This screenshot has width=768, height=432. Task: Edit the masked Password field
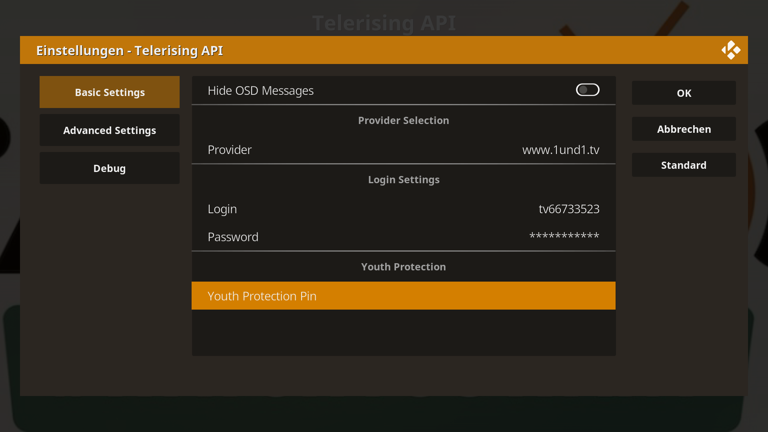pyautogui.click(x=404, y=237)
